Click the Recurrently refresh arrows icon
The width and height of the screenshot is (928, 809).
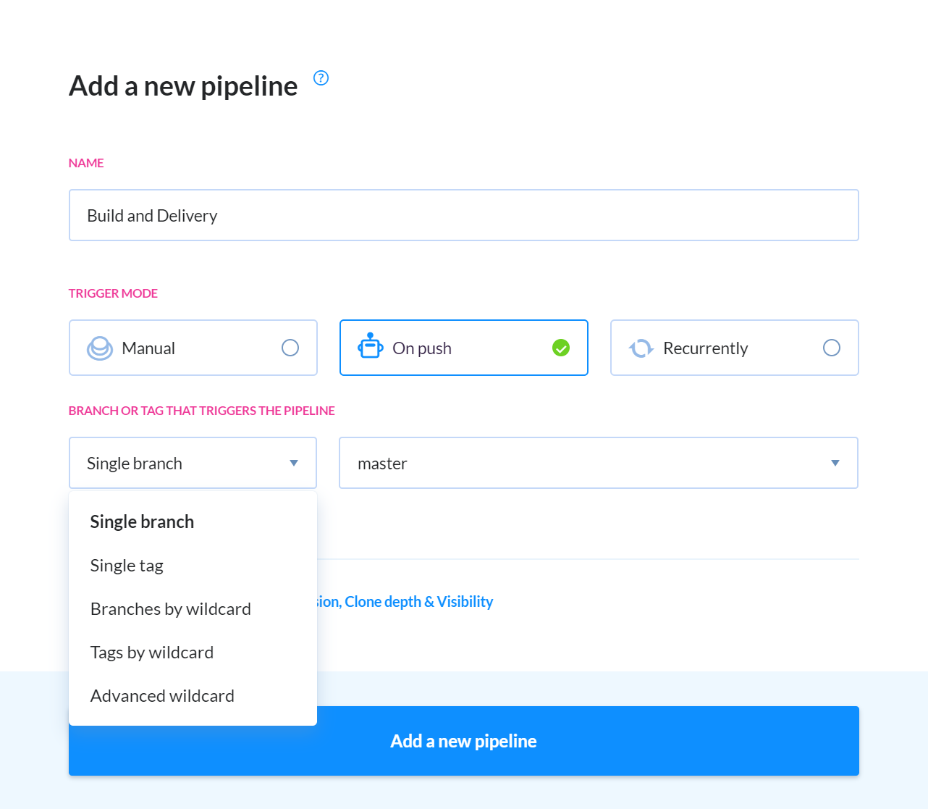pyautogui.click(x=641, y=348)
